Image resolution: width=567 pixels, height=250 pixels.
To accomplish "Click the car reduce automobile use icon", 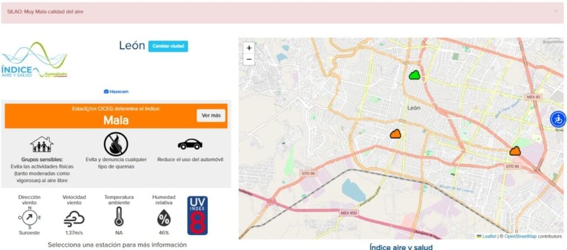I will (190, 144).
